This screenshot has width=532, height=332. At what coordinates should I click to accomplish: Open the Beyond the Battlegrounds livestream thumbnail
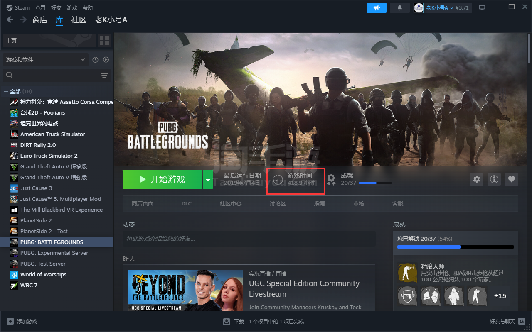[185, 290]
